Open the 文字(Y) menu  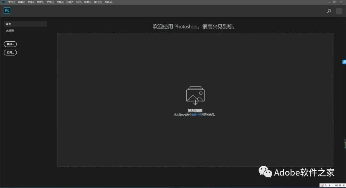(50, 2)
